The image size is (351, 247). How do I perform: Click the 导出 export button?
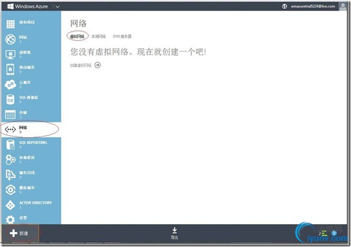click(175, 233)
